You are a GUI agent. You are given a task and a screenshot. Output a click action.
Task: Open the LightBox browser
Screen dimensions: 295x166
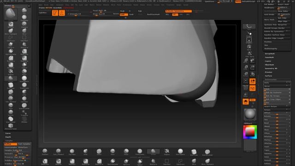[x=42, y=13]
